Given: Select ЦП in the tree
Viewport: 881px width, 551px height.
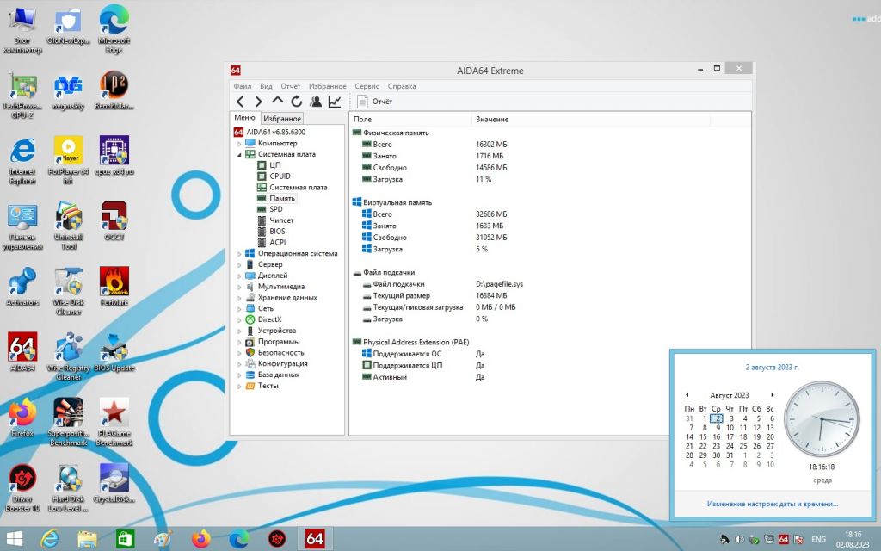Looking at the screenshot, I should click(x=269, y=165).
